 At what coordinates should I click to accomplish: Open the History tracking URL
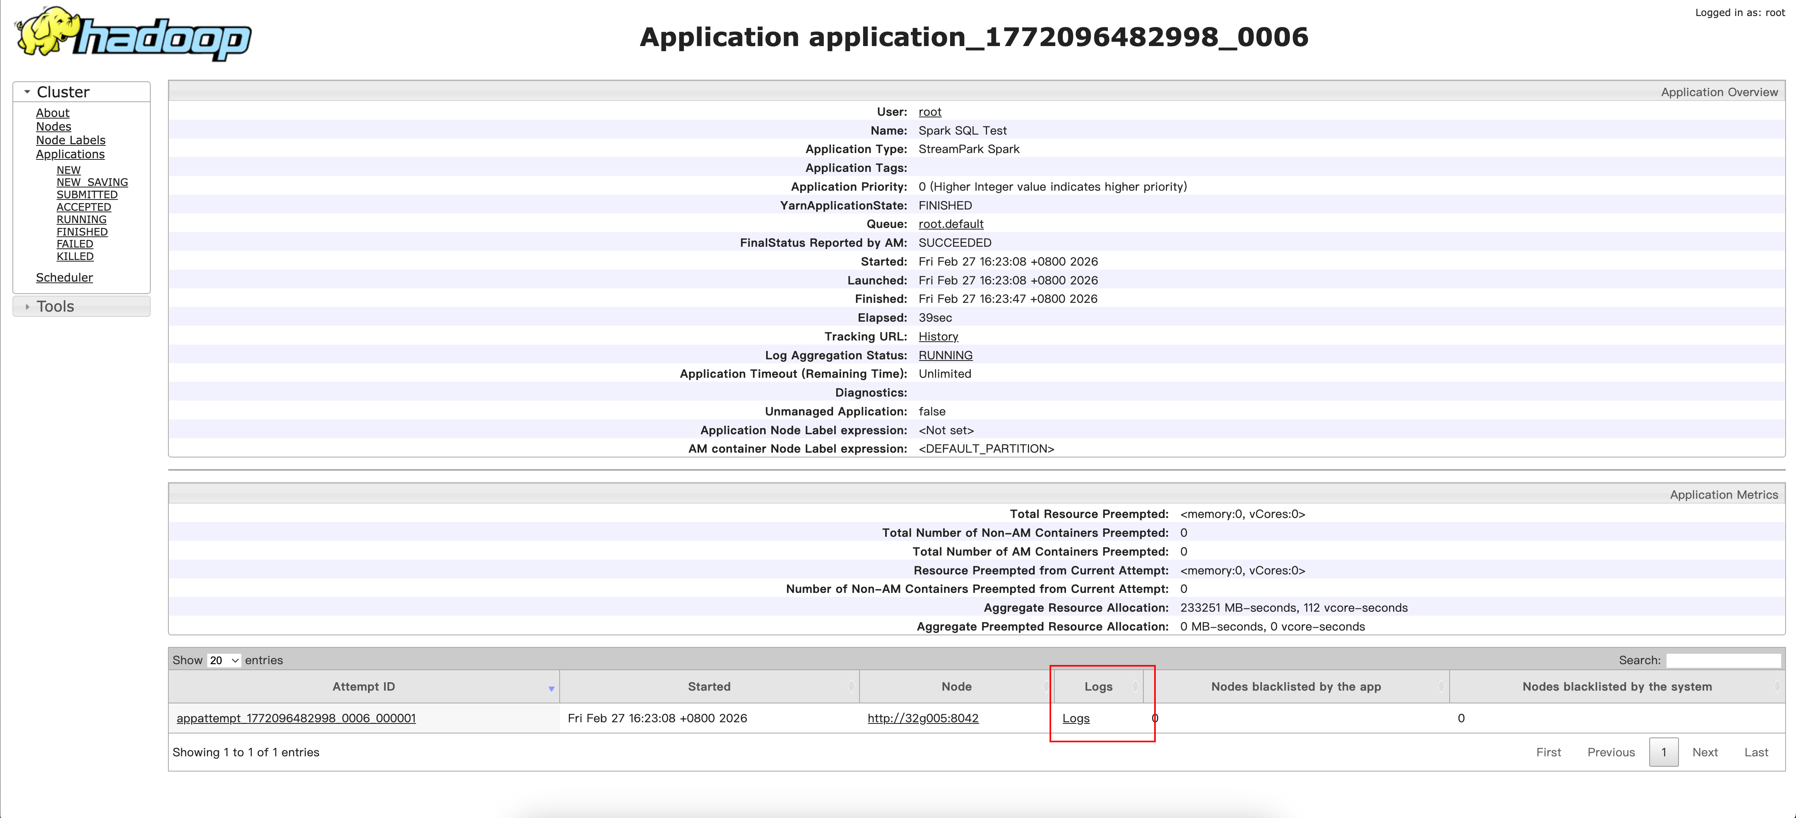tap(938, 336)
